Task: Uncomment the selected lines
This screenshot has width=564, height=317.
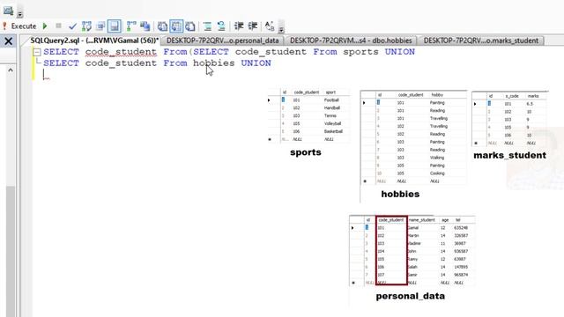Action: tap(221, 26)
